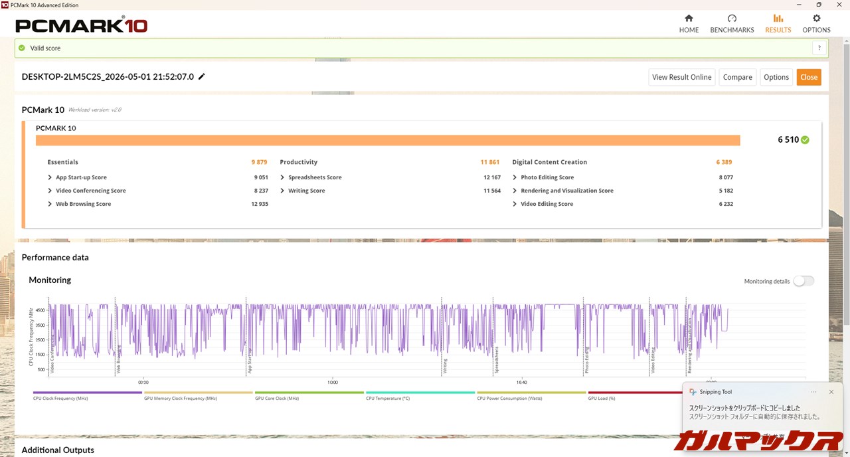850x457 pixels.
Task: Click the pencil icon to rename result
Action: tap(202, 76)
